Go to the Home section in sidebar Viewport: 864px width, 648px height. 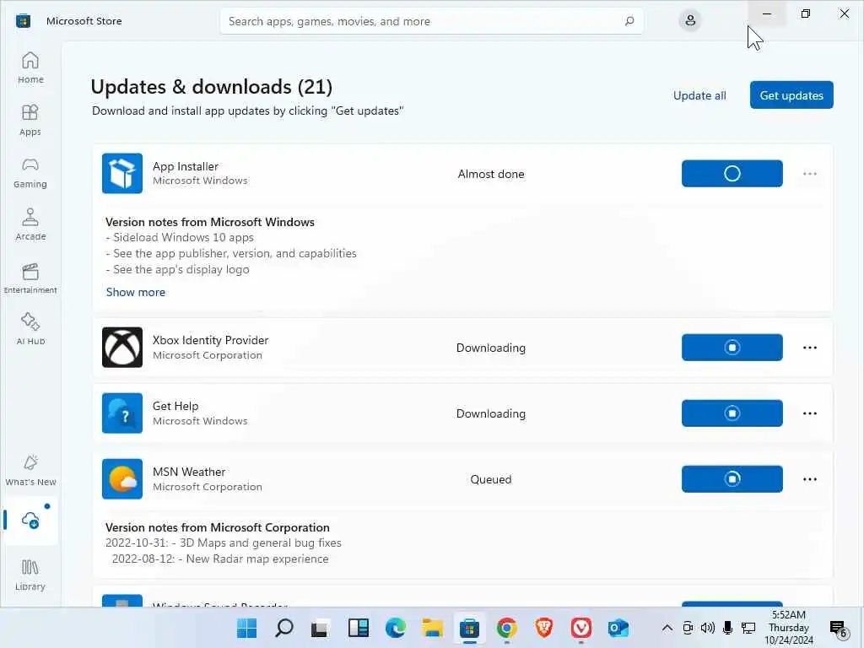(30, 67)
